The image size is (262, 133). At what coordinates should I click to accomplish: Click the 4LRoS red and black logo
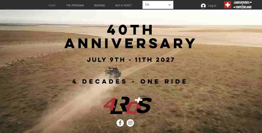click(x=128, y=105)
